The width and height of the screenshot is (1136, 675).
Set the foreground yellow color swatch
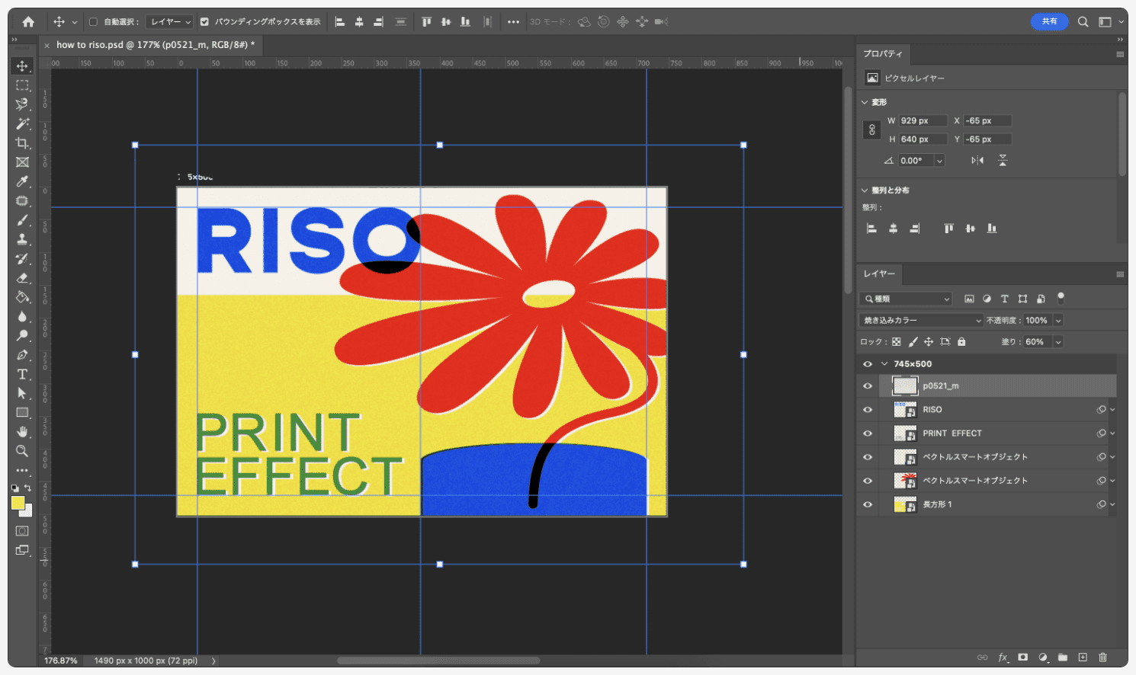pos(18,503)
